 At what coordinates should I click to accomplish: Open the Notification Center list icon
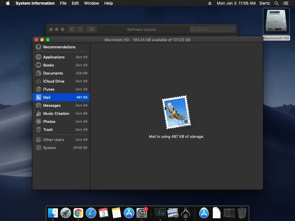point(286,3)
